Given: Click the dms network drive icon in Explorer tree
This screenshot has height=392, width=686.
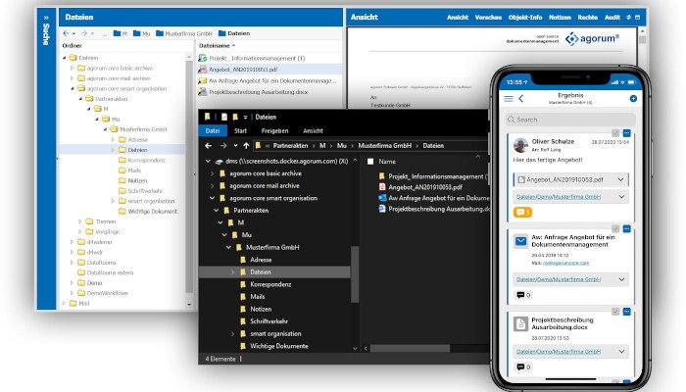Looking at the screenshot, I should 220,162.
